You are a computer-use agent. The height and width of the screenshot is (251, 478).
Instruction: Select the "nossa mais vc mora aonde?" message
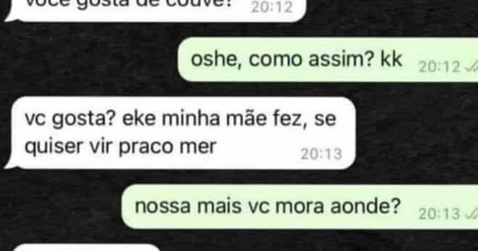pyautogui.click(x=300, y=206)
